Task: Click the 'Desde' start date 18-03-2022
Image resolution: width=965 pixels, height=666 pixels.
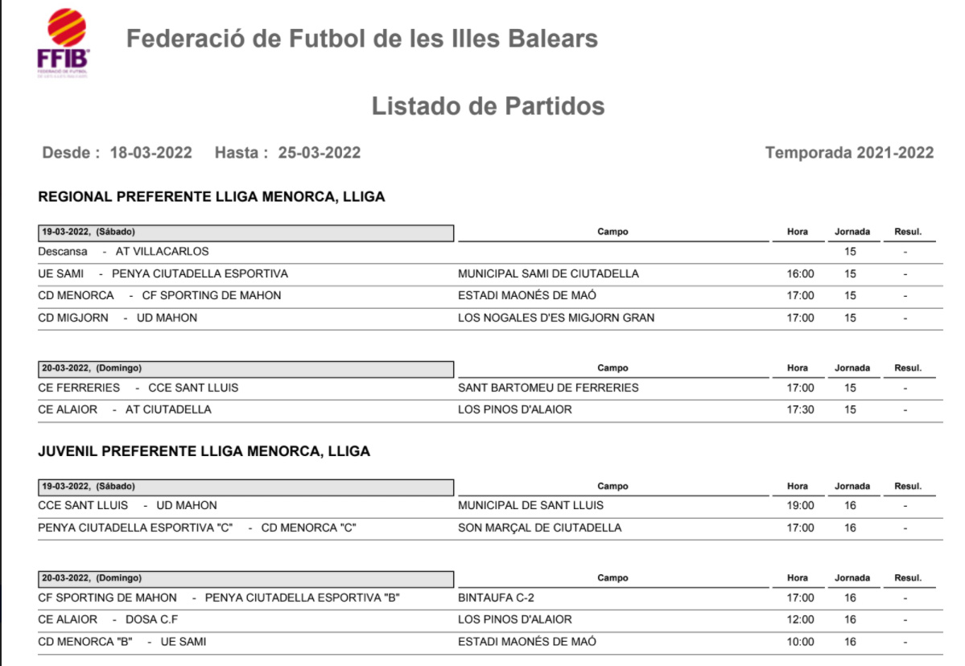Action: coord(151,153)
